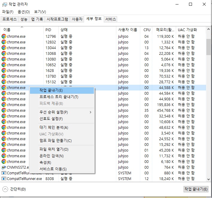
Task: Switch to the 성능 tab
Action: 24,19
